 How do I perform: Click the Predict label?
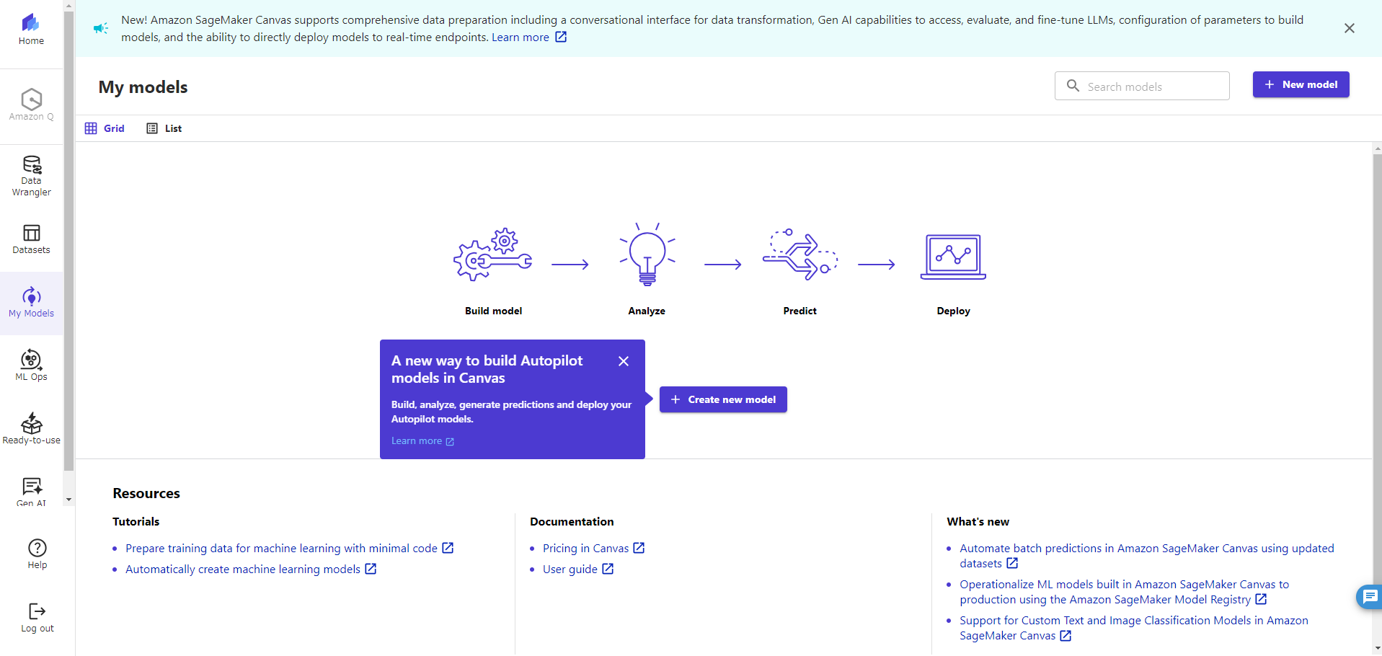(800, 311)
